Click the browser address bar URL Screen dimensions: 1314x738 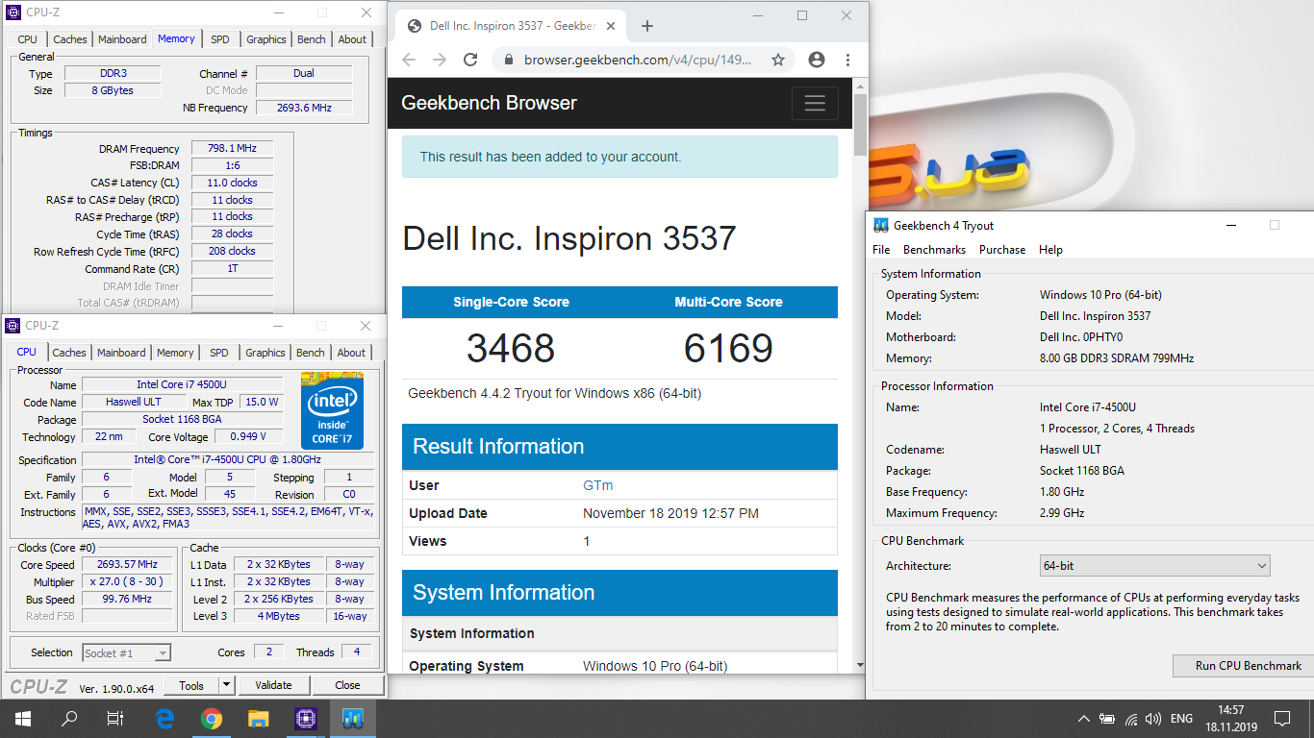pyautogui.click(x=638, y=60)
